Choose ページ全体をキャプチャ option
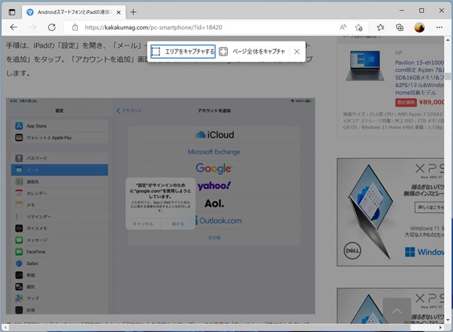This screenshot has height=332, width=453. [253, 51]
